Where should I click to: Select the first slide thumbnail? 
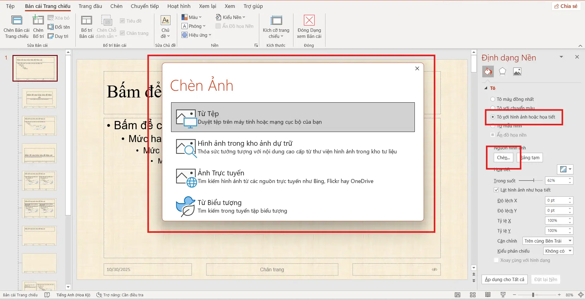[x=34, y=68]
